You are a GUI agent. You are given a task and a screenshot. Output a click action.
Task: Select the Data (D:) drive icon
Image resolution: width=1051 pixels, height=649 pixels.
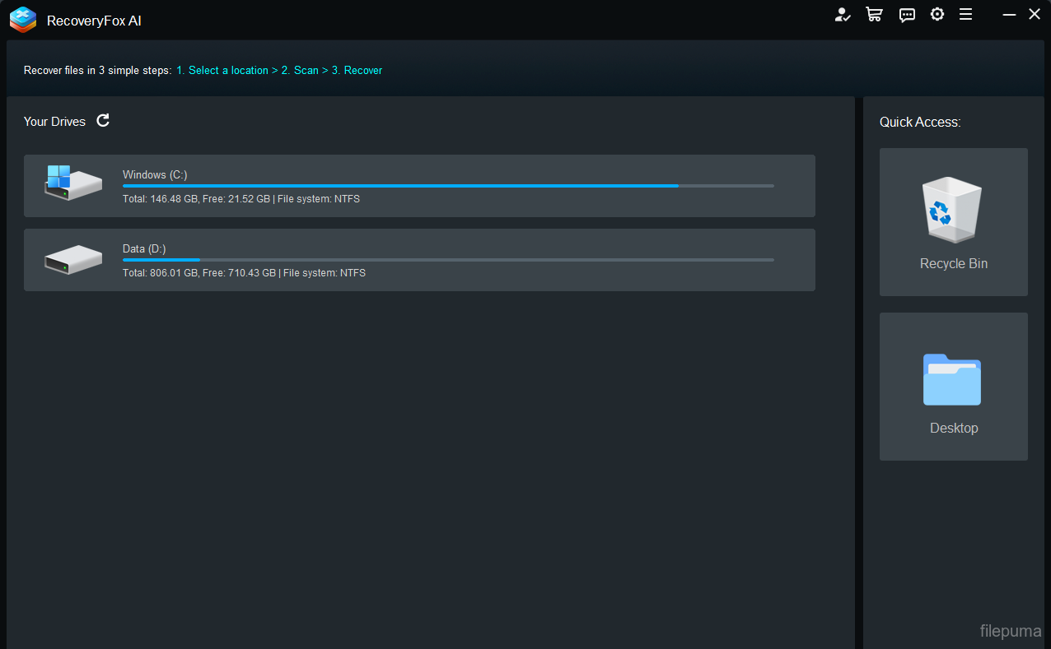(x=72, y=259)
